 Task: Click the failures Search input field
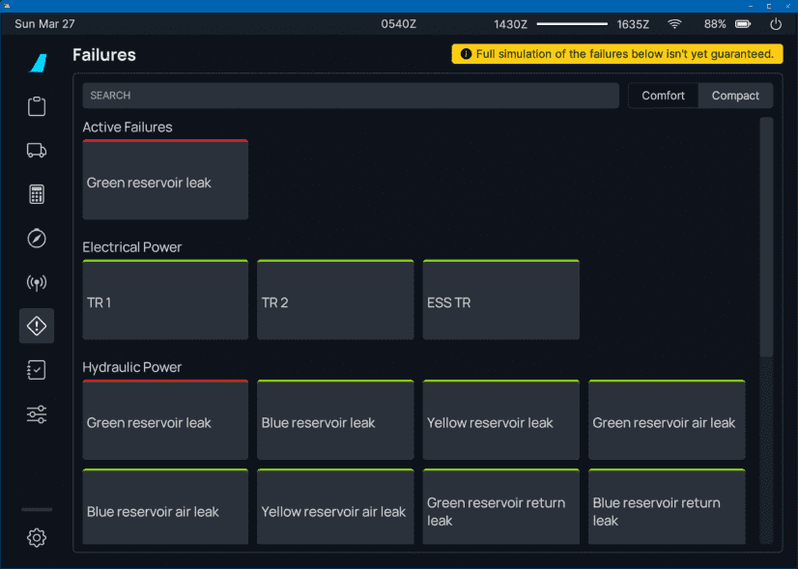(350, 96)
